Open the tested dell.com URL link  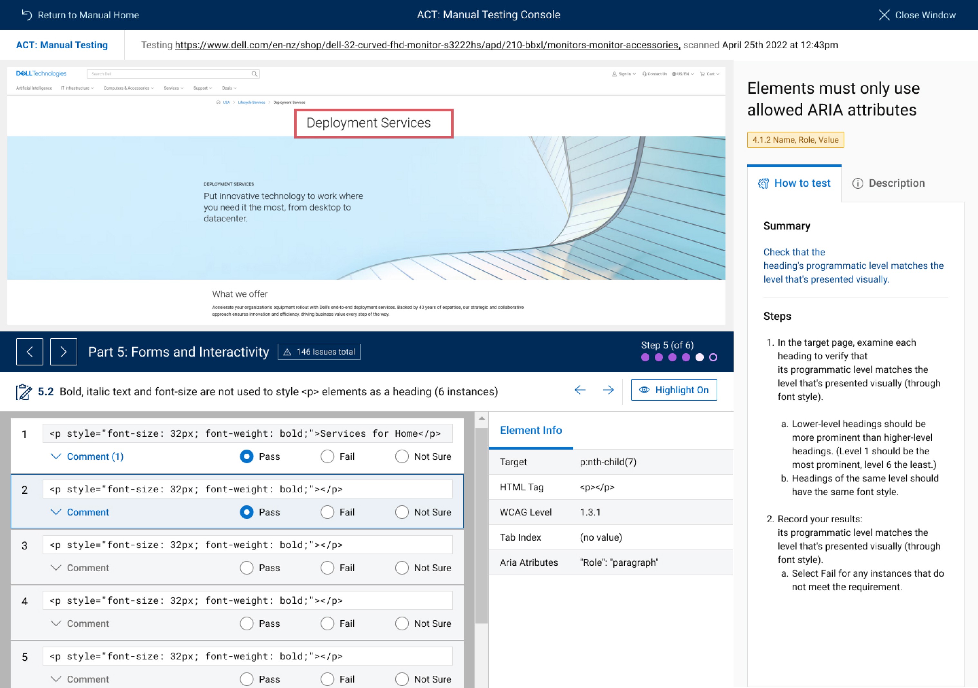pos(427,45)
